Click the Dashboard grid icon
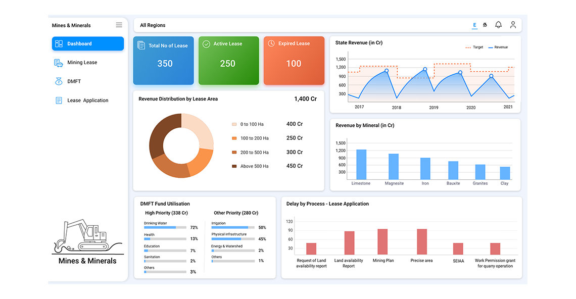The image size is (576, 299). tap(59, 44)
